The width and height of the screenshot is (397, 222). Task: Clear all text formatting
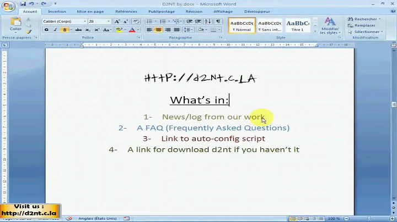click(x=136, y=21)
